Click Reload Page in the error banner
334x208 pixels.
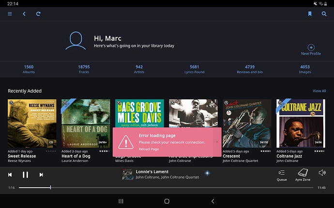click(149, 149)
